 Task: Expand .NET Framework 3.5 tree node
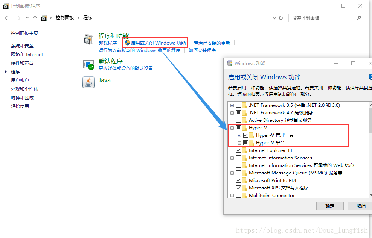[232, 105]
